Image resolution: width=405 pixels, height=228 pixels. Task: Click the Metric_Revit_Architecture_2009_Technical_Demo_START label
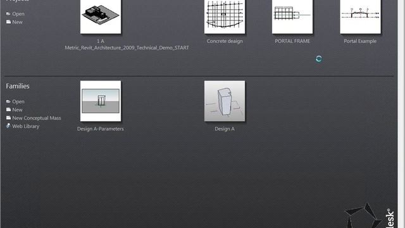(x=127, y=47)
